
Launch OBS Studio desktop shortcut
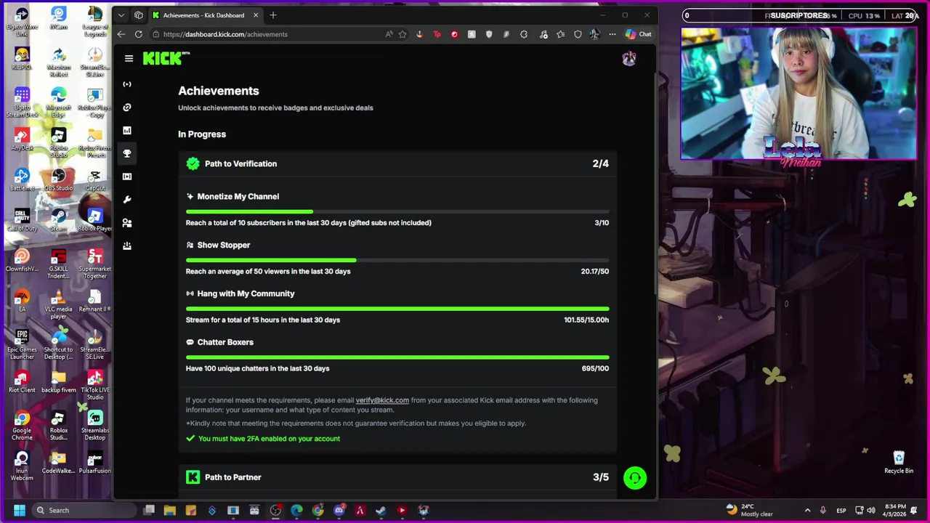[x=59, y=180]
